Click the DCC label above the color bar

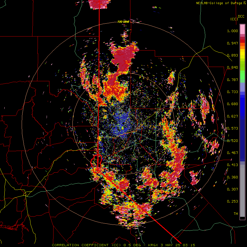(x=241, y=16)
